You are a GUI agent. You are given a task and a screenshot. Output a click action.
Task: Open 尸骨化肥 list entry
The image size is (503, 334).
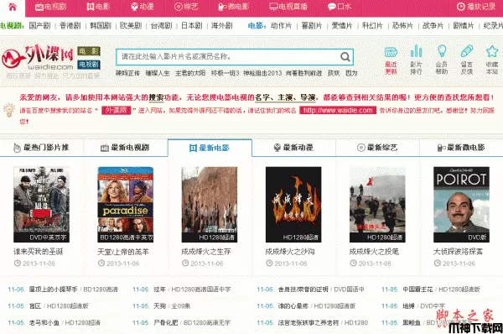point(165,322)
